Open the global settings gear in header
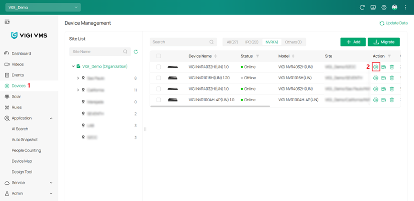Viewport: 414px width, 201px height. [384, 8]
